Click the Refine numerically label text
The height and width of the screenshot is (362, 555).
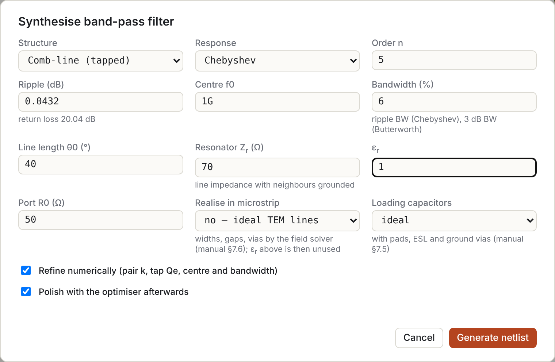[x=158, y=271]
